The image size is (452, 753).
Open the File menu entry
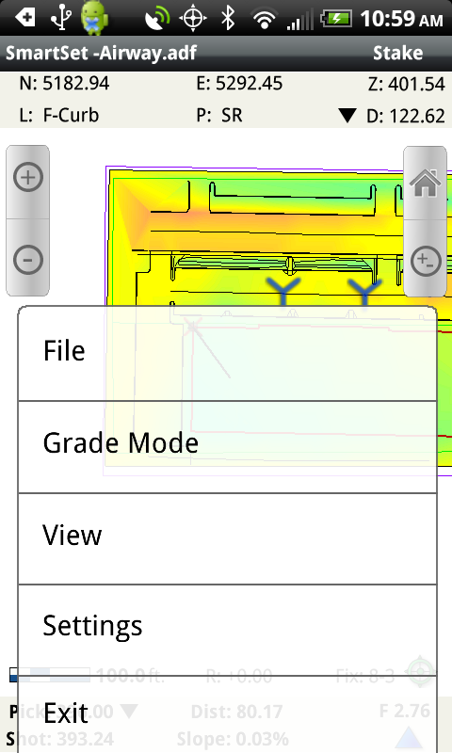pyautogui.click(x=227, y=353)
